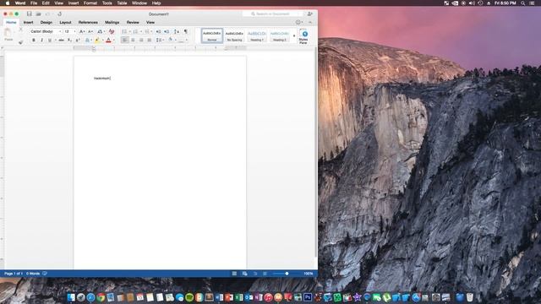Image resolution: width=541 pixels, height=304 pixels.
Task: Click the Search in Document field
Action: coord(272,14)
